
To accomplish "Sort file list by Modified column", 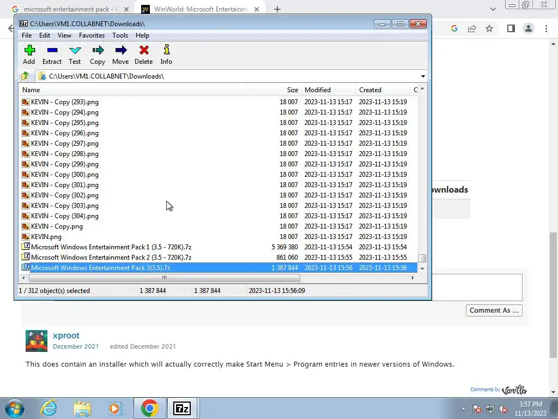I will pyautogui.click(x=329, y=90).
